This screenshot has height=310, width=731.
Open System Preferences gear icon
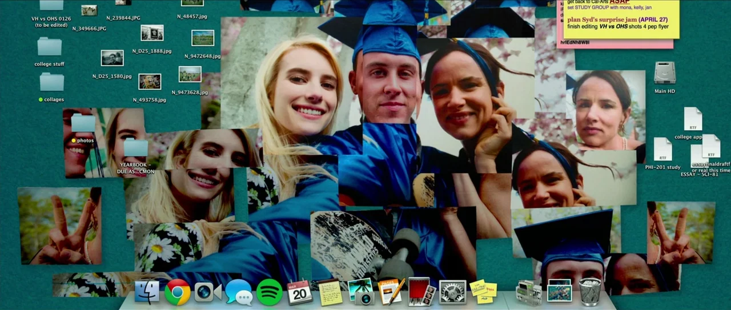pos(452,292)
